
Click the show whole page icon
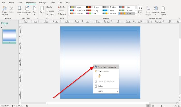tap(179, 106)
